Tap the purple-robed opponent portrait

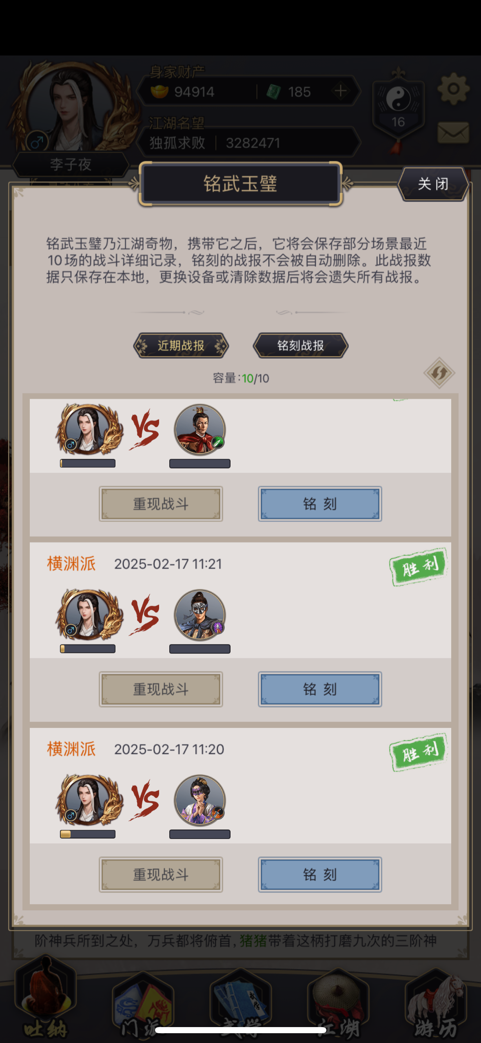pos(200,800)
